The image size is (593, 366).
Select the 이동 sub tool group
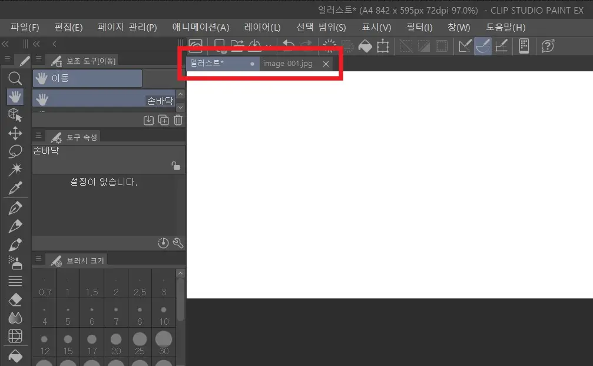click(87, 78)
